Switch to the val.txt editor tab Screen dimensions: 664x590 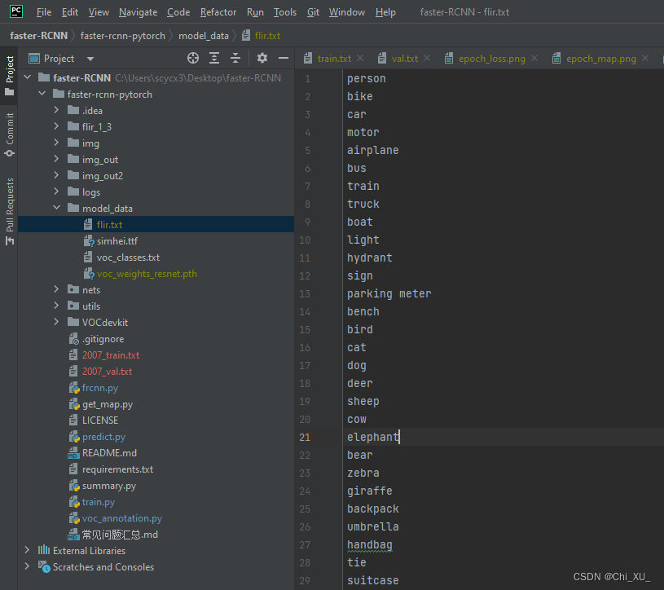tap(404, 59)
